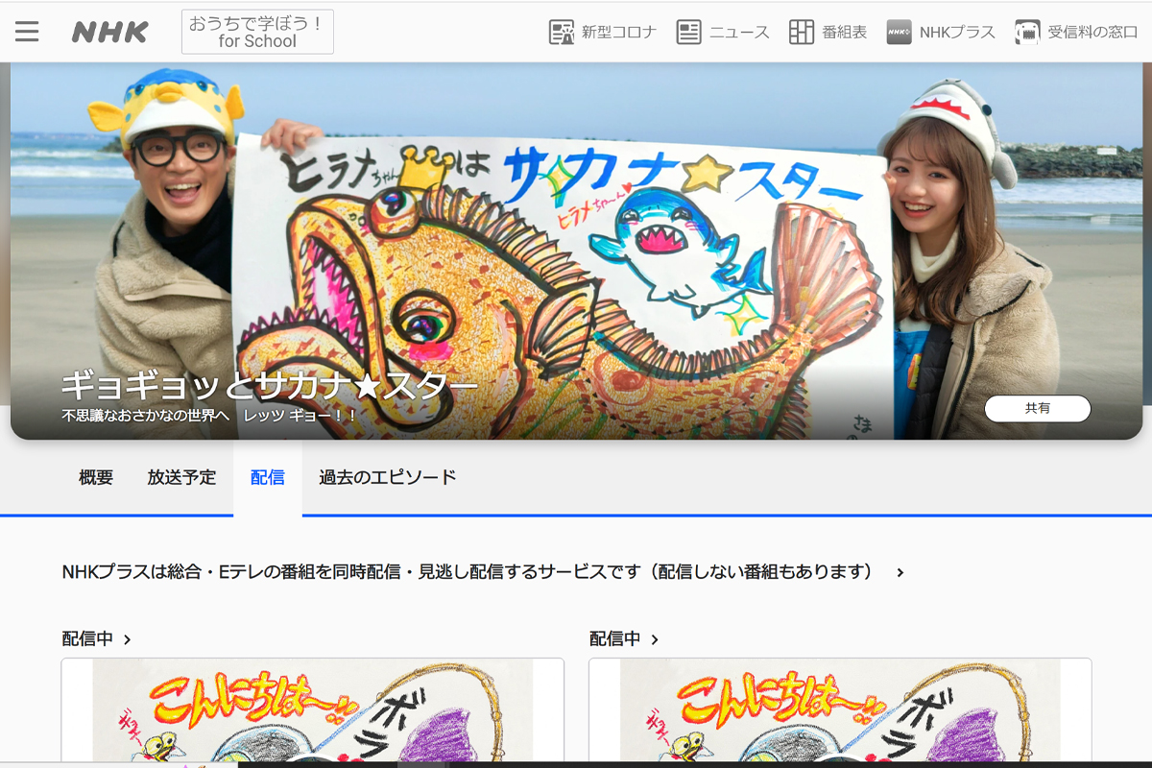Open the 放送予定 broadcast schedule tab
The width and height of the screenshot is (1152, 768).
182,476
